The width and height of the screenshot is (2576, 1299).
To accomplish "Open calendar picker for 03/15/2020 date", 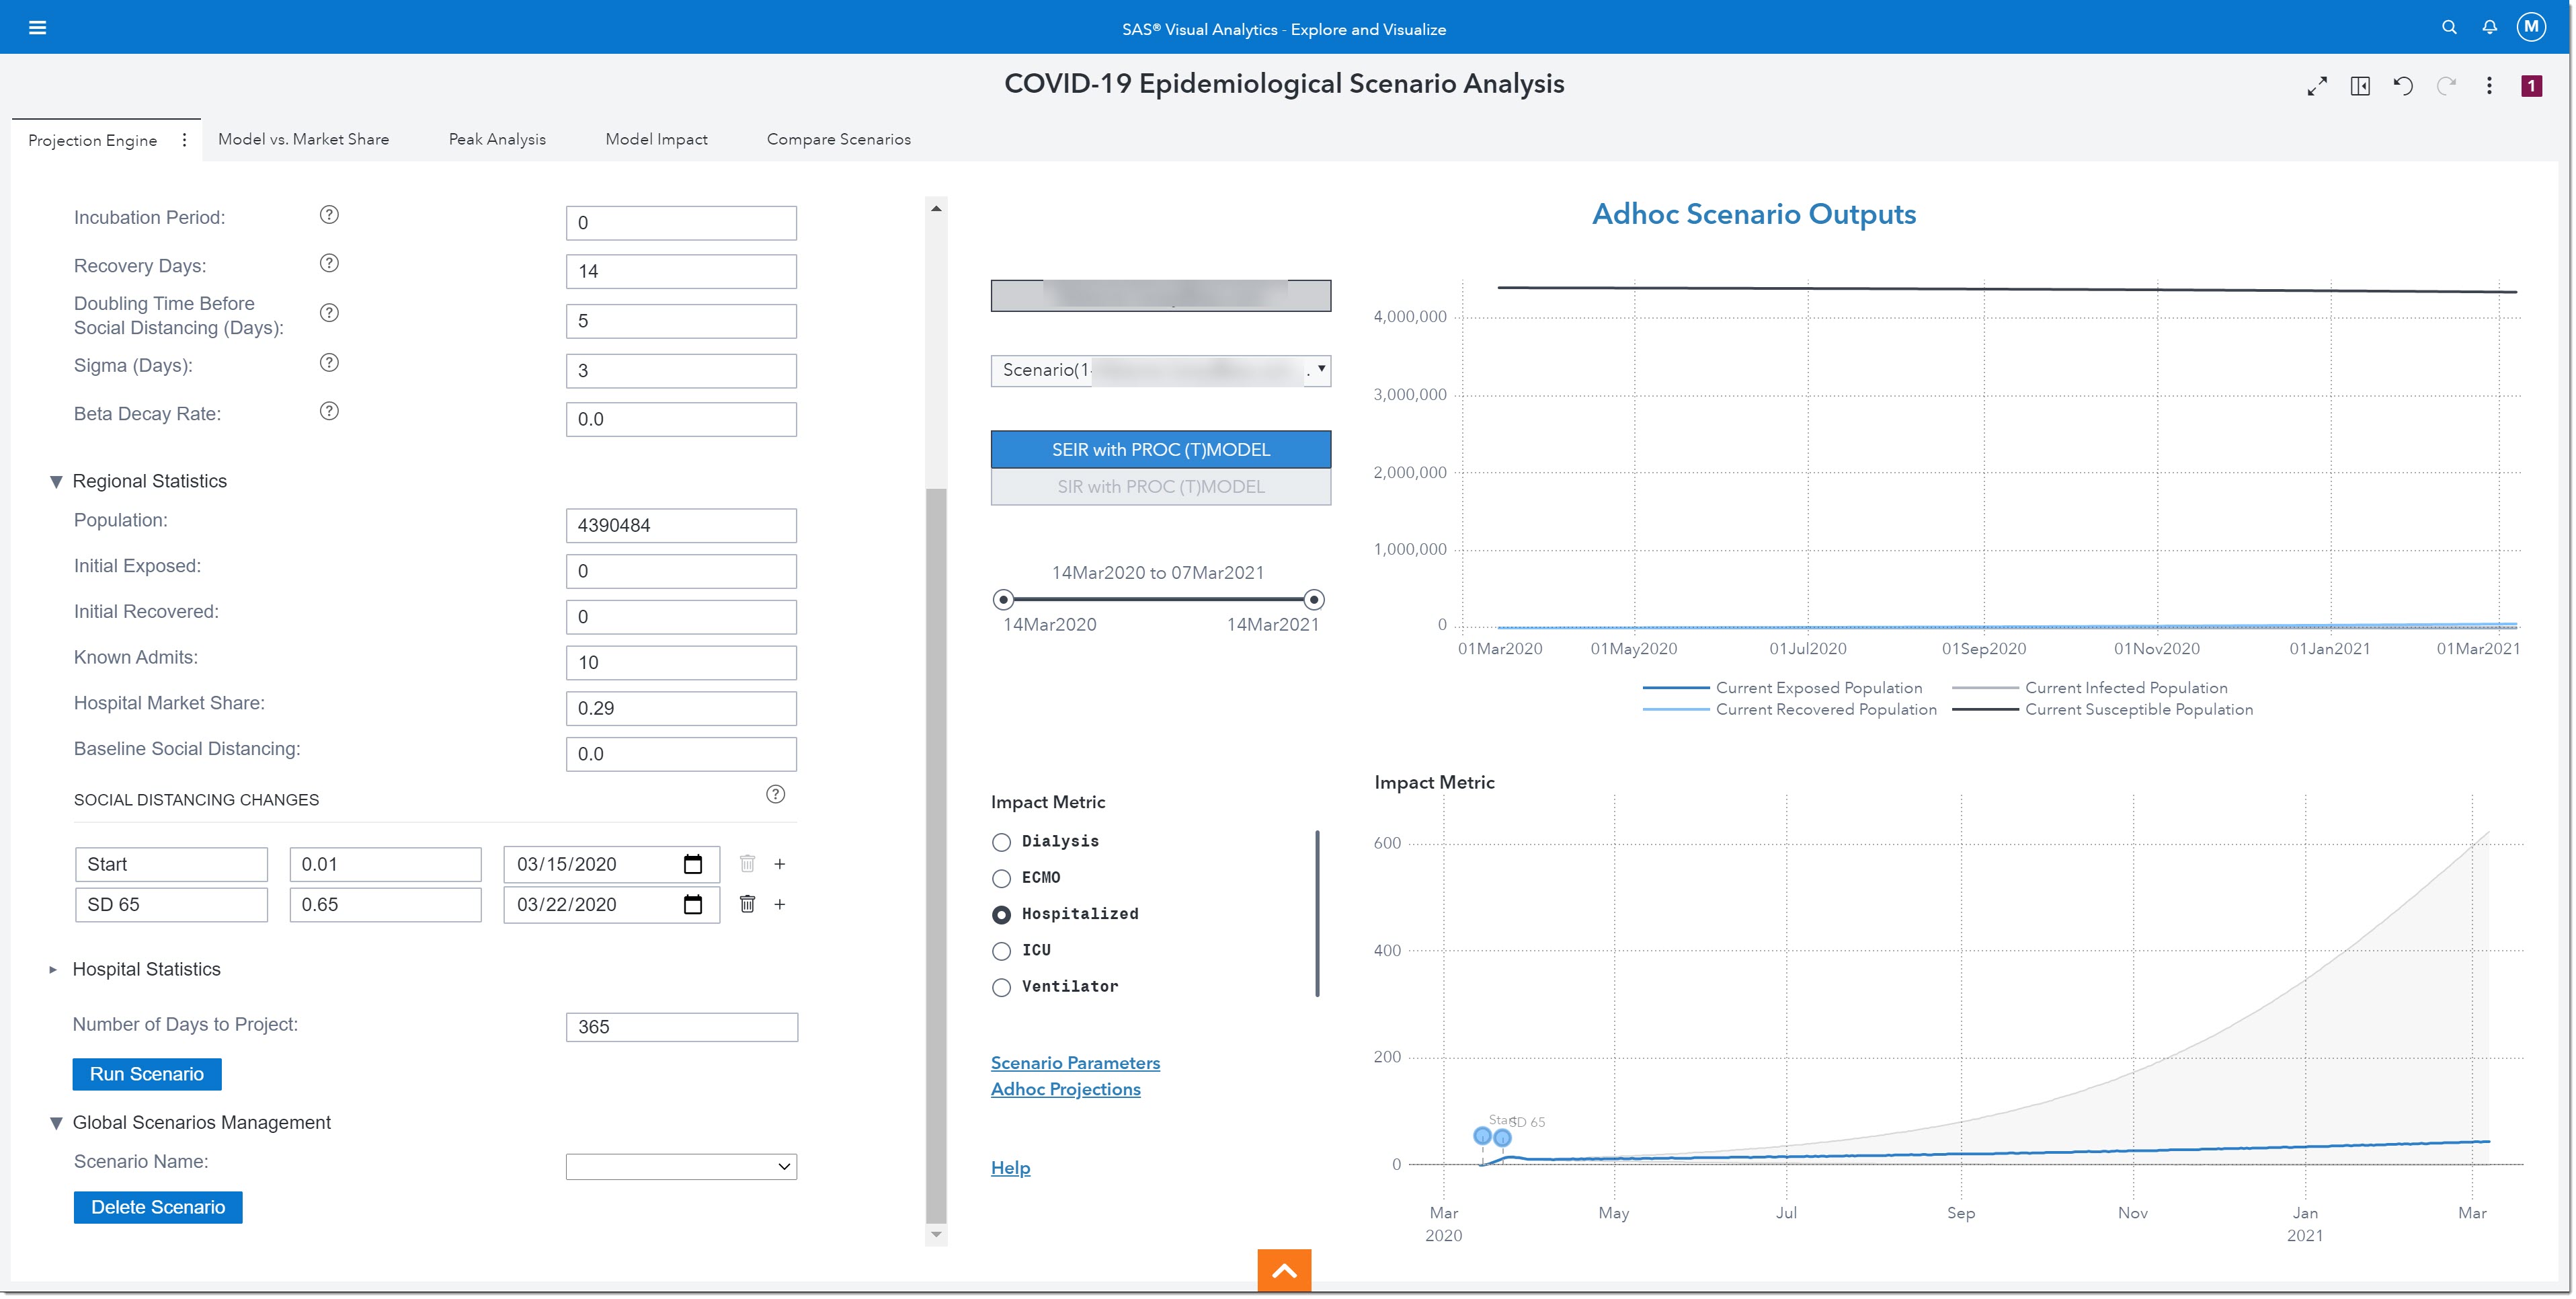I will pyautogui.click(x=692, y=864).
